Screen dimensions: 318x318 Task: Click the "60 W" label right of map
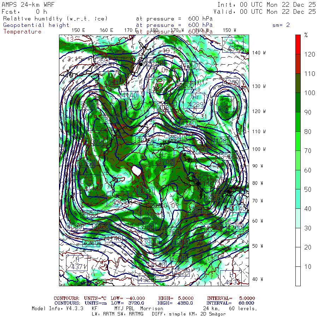click(x=258, y=221)
